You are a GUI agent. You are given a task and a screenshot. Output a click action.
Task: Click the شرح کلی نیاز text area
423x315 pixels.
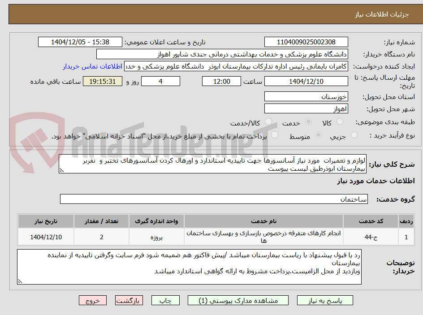coord(212,164)
